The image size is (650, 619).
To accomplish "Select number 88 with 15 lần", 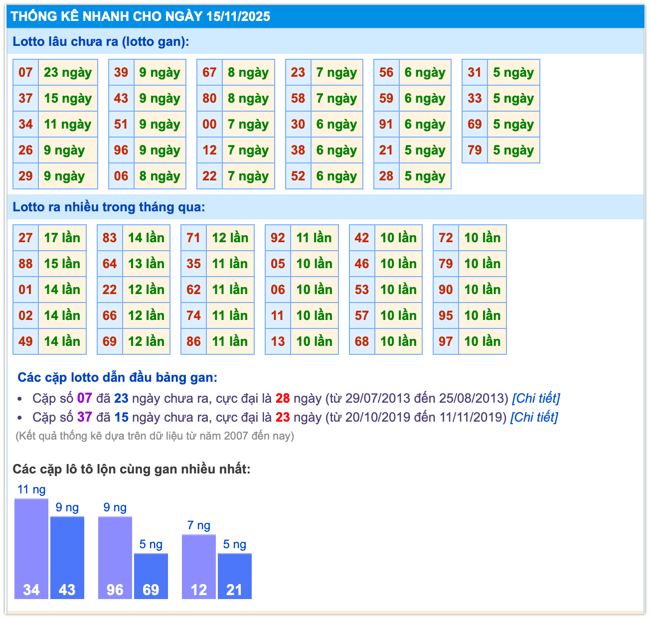I will pos(25,264).
